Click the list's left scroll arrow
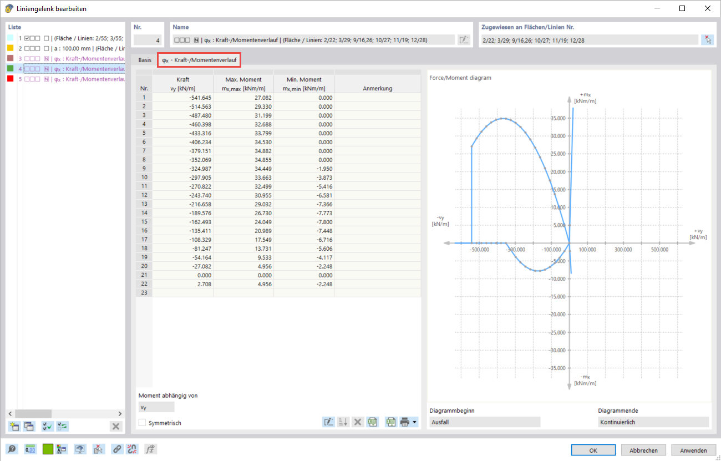Viewport: 721px width, 461px height. click(x=10, y=414)
